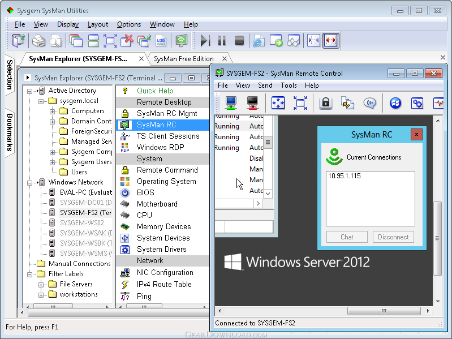452x339 pixels.
Task: Click the Remote Control vertical scrollbar thumb
Action: [x=438, y=238]
